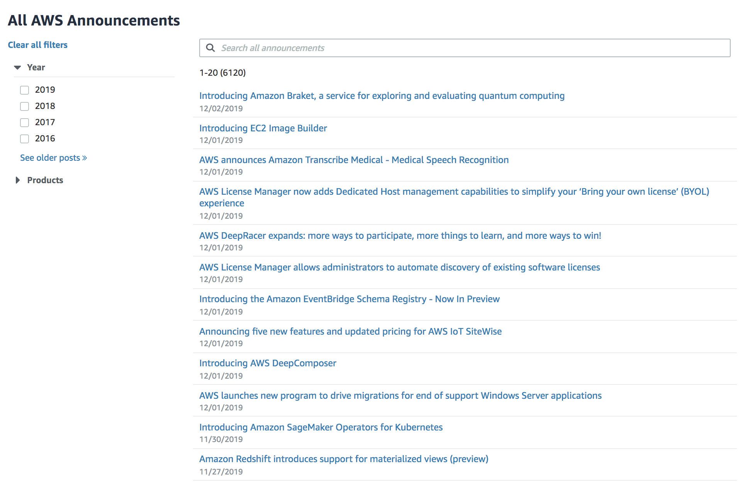Check the 2017 year filter
The width and height of the screenshot is (743, 483).
click(25, 122)
